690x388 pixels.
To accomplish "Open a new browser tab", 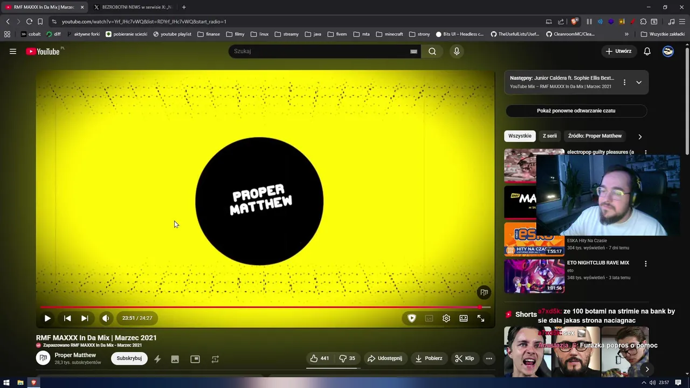I will click(x=184, y=7).
